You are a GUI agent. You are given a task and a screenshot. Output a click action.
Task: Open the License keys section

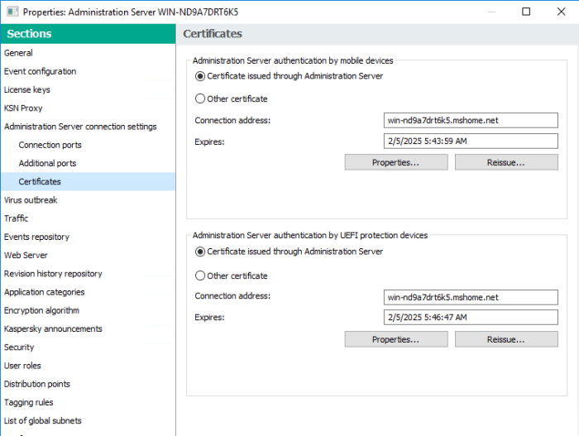(27, 89)
